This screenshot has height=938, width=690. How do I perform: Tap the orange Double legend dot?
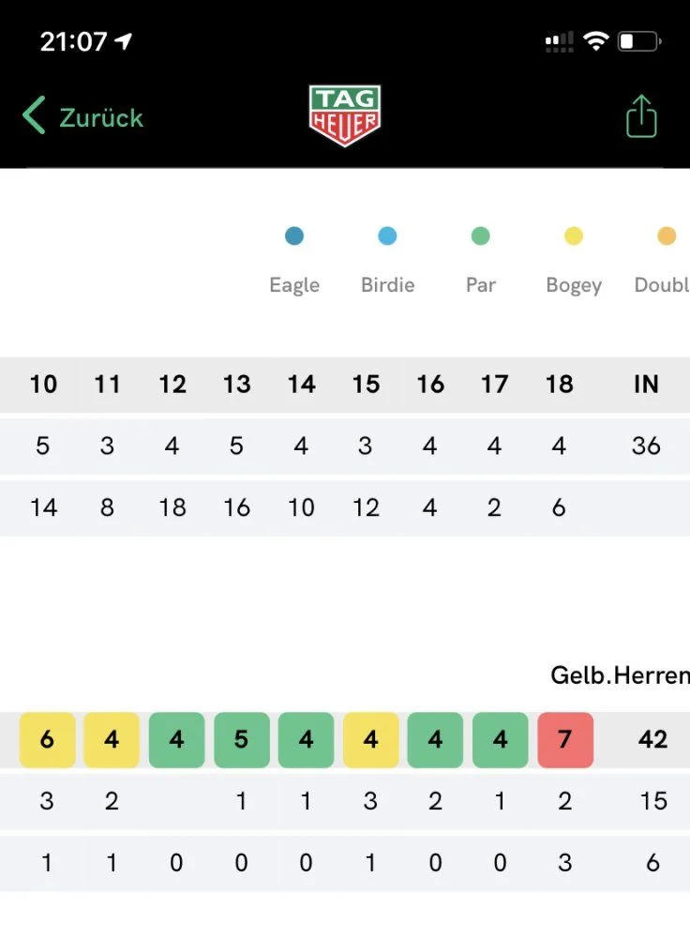coord(667,235)
